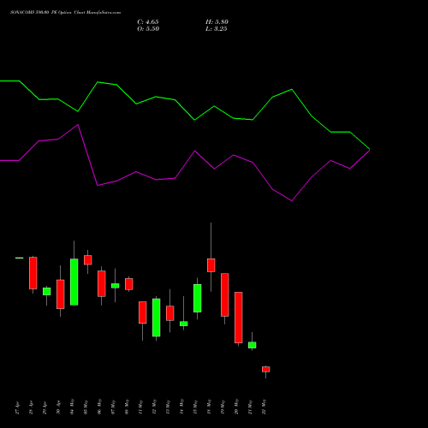Click the green line's peak near 05 May
Viewport: 428px width, 428px height.
(x=98, y=82)
